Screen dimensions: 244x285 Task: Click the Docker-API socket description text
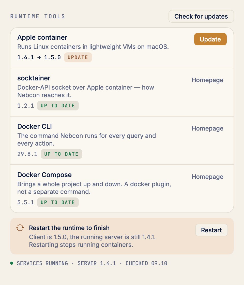(86, 91)
